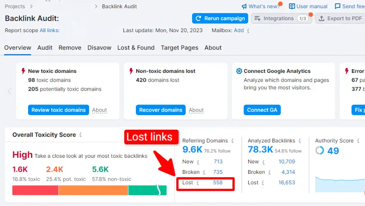The image size is (365, 206).
Task: Click Analyzed Backlinks New value 10,709
Action: tap(287, 162)
